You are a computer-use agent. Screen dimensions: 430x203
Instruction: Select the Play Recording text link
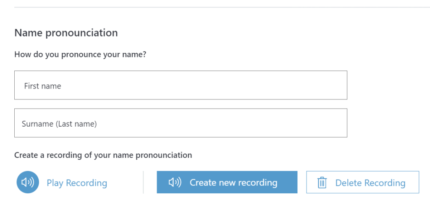pyautogui.click(x=77, y=183)
